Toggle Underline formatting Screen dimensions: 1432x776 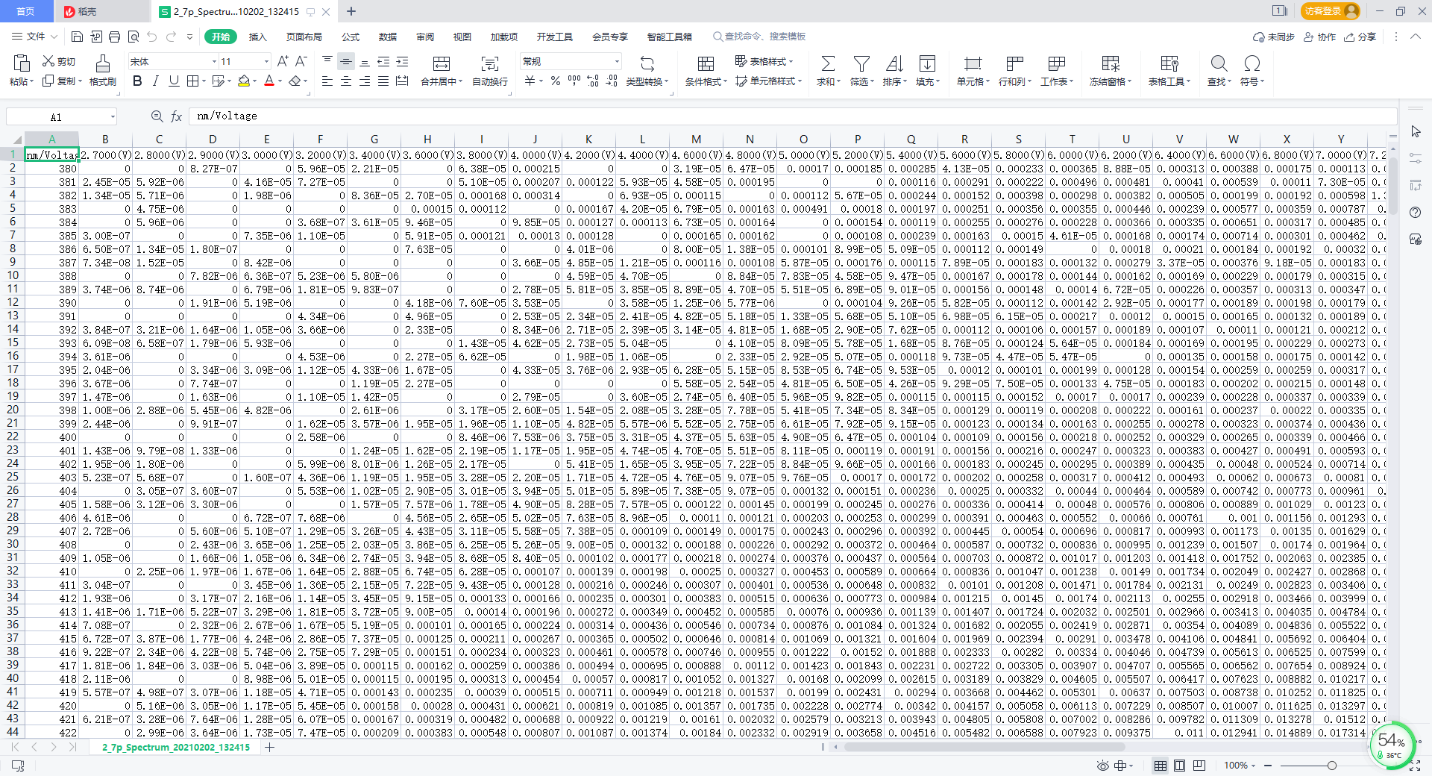[174, 81]
